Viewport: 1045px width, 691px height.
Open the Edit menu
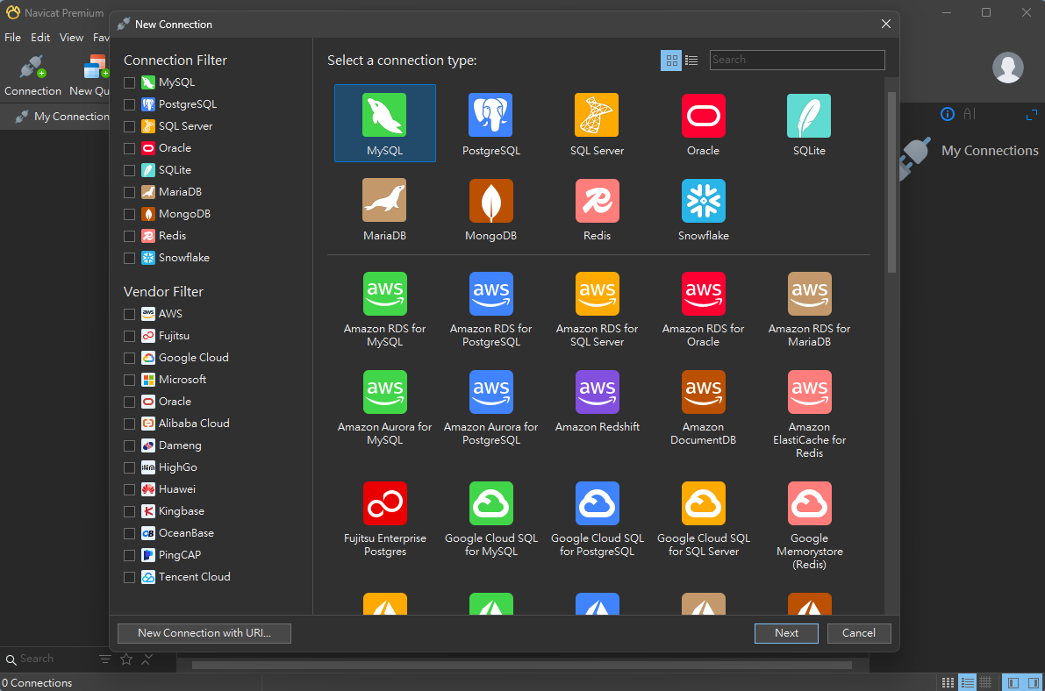coord(40,38)
